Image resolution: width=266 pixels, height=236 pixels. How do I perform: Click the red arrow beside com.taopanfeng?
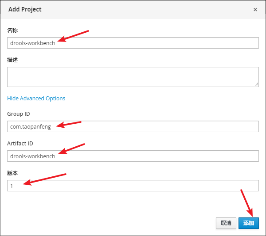pos(69,125)
